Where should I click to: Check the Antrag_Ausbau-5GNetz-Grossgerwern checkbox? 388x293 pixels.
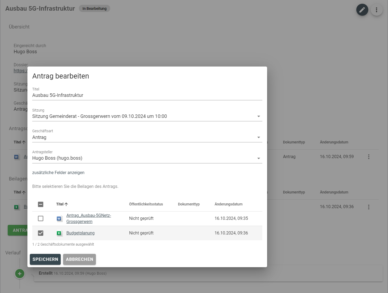[x=40, y=218]
